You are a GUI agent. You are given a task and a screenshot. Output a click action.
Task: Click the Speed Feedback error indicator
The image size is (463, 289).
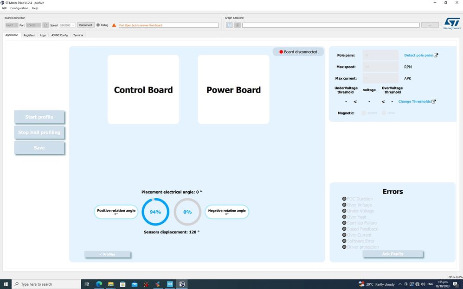(x=344, y=229)
